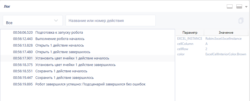Select Установить цвет ячейки 1 действие началось
The image size is (250, 101).
point(87,58)
